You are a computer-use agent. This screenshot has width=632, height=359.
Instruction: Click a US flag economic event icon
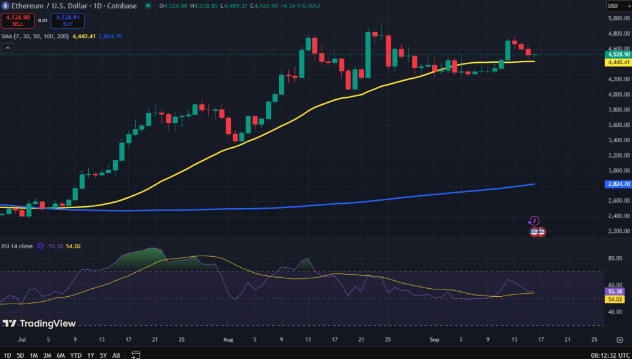(532, 232)
